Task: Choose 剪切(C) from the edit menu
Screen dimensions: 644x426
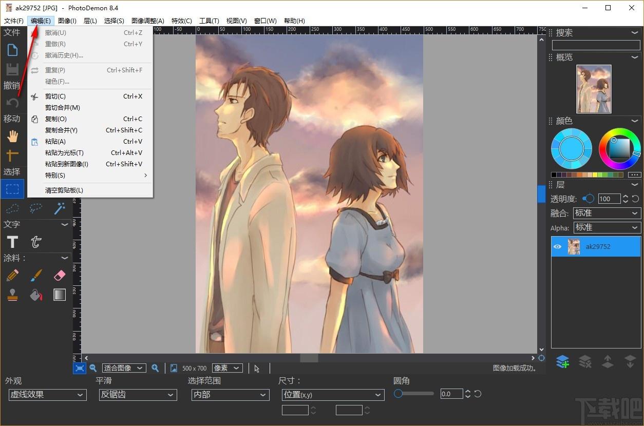Action: [90, 96]
